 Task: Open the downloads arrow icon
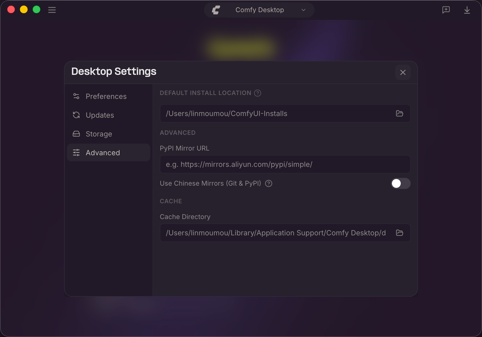(467, 10)
